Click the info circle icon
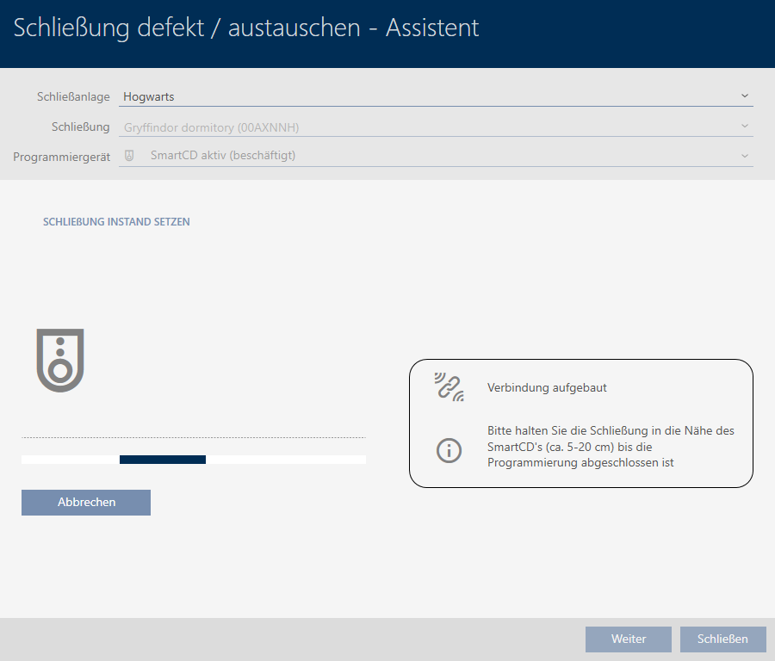Viewport: 775px width, 661px height. tap(449, 450)
